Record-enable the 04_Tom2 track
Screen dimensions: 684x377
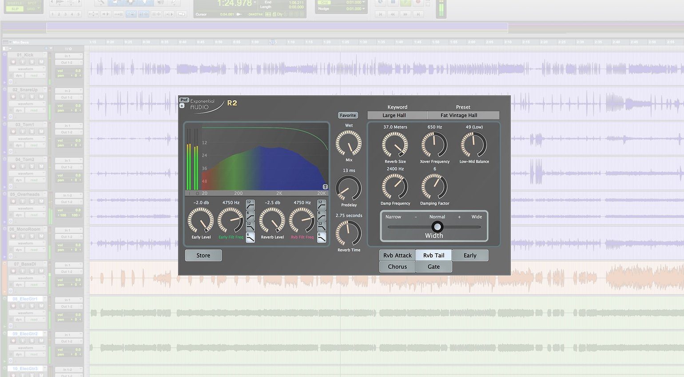(13, 166)
